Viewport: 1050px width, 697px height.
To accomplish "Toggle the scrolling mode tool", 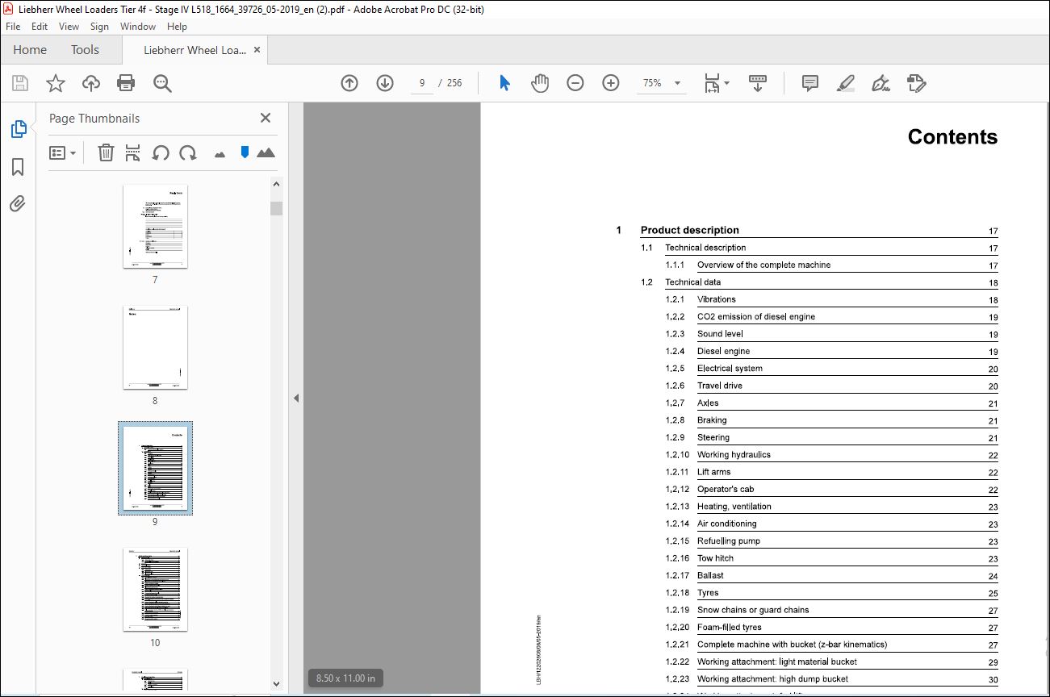I will click(758, 83).
